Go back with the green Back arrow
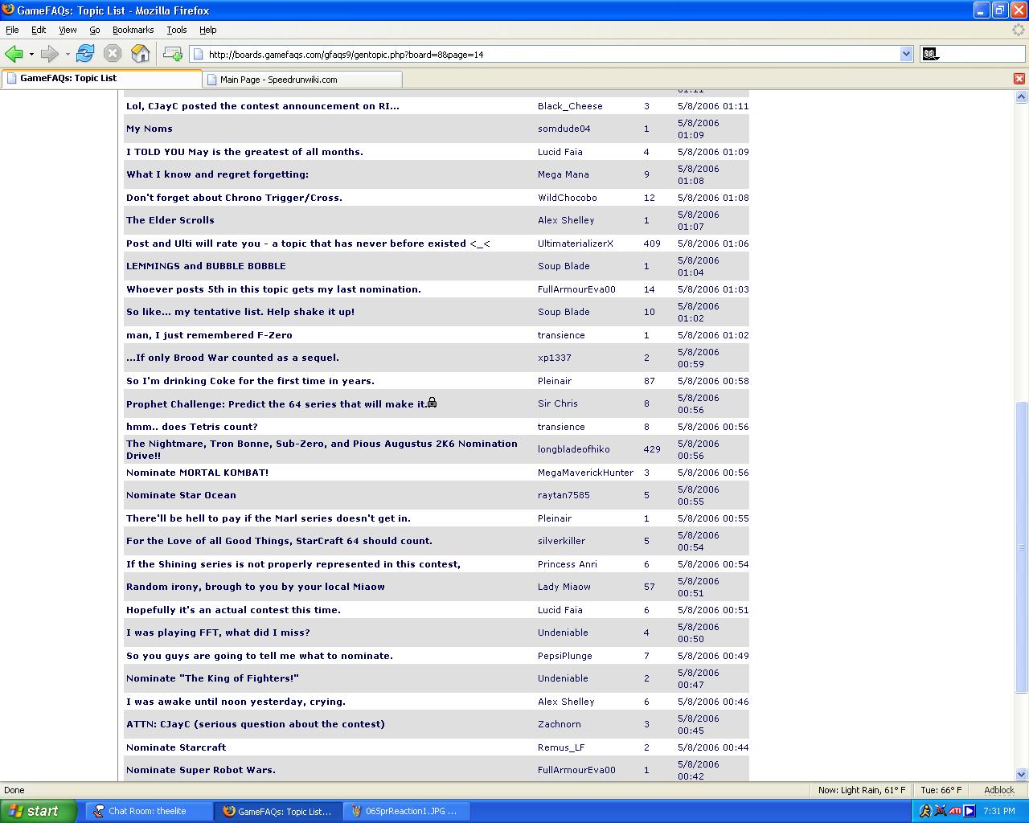The height and width of the screenshot is (823, 1029). pos(13,54)
